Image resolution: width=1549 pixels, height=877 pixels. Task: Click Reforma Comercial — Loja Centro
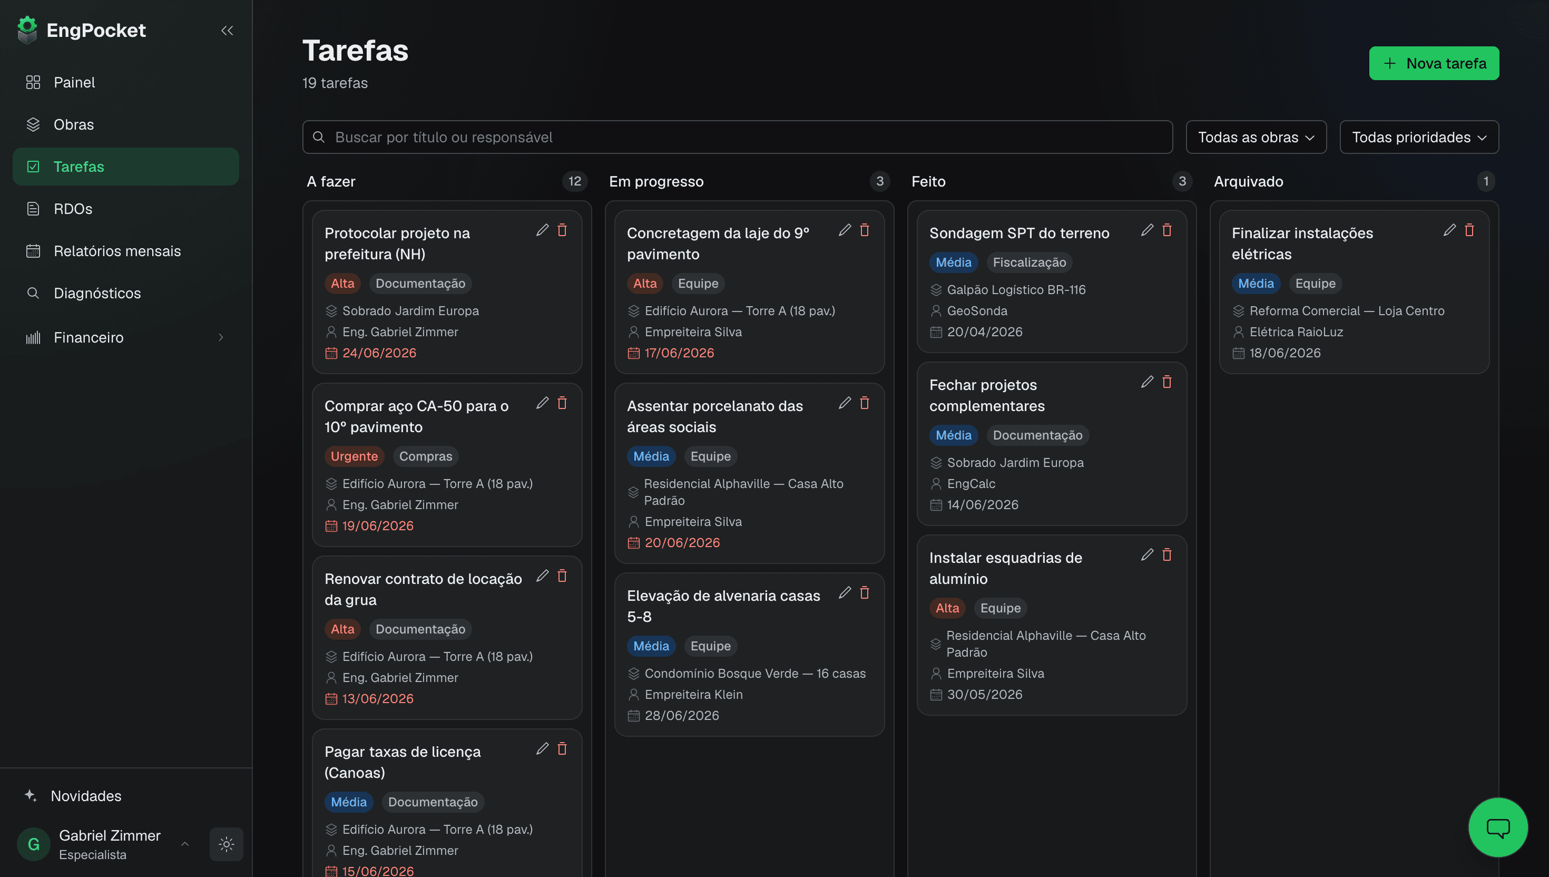tap(1347, 311)
